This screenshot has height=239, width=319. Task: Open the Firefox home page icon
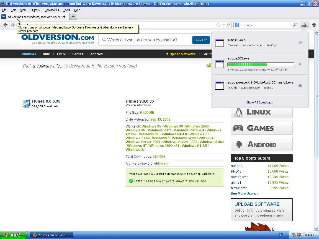314,25
